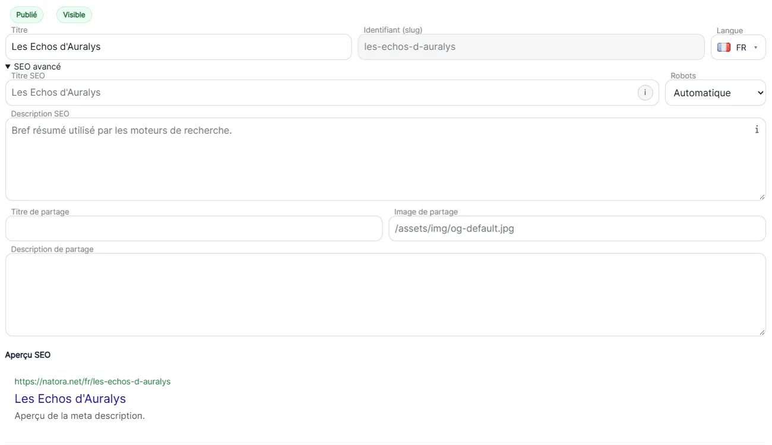This screenshot has height=445, width=772.
Task: Click the Aperçu SEO heading text
Action: pos(28,355)
